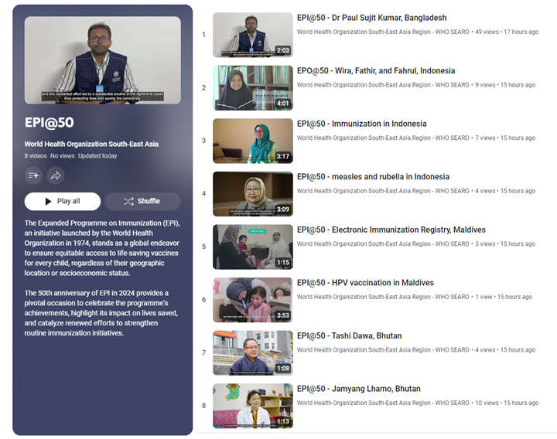This screenshot has width=557, height=439.
Task: Click Dr Paul Sujit Kumar, Bangladesh title
Action: point(371,18)
